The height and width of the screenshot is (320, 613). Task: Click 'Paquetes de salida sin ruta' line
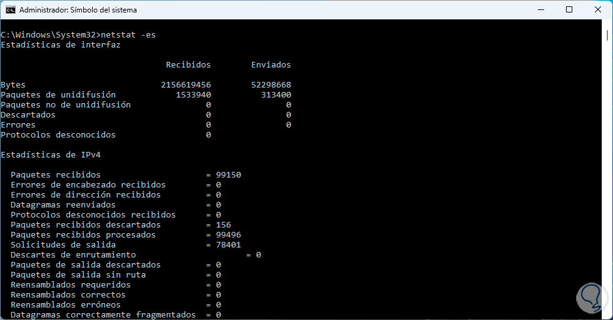(116, 275)
